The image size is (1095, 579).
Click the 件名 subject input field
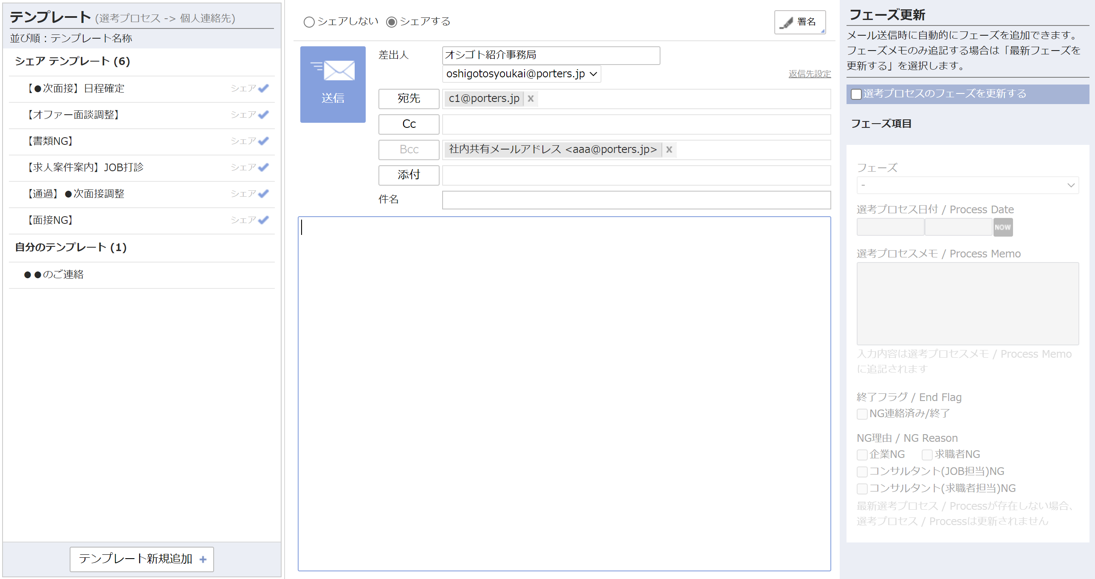tap(636, 200)
